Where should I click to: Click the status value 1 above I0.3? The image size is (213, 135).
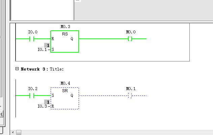coord(47,102)
